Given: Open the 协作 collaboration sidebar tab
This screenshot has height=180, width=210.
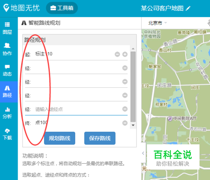Looking at the screenshot, I should tap(7, 49).
